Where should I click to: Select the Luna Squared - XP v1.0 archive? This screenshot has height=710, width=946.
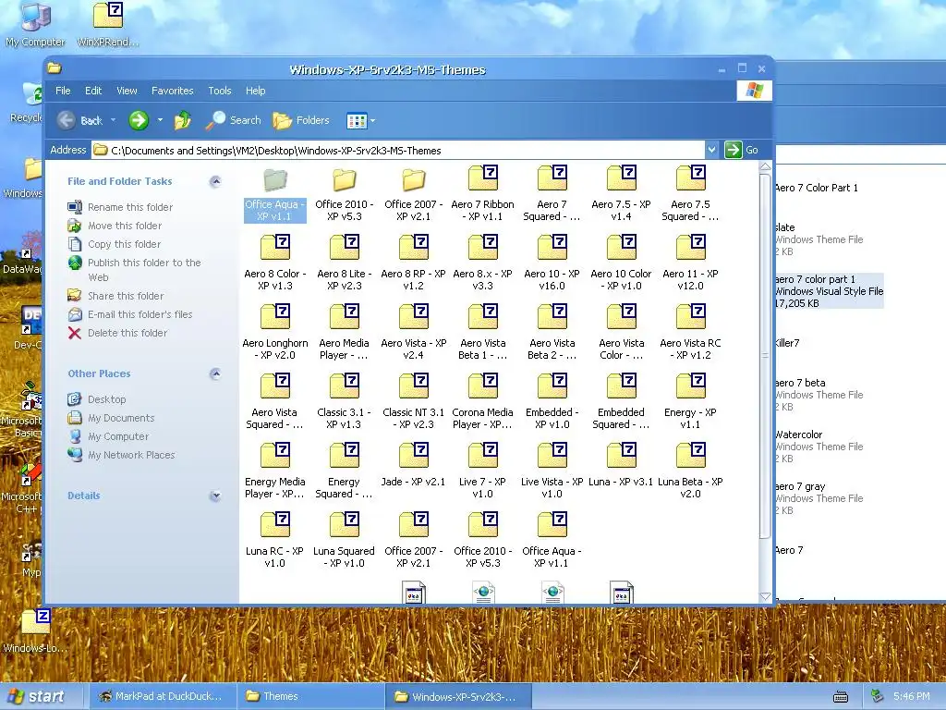(x=344, y=540)
